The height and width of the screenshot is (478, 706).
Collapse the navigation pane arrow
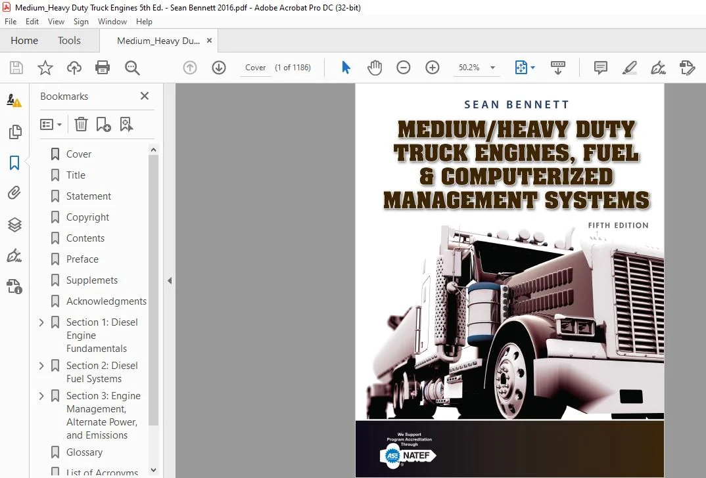(170, 280)
